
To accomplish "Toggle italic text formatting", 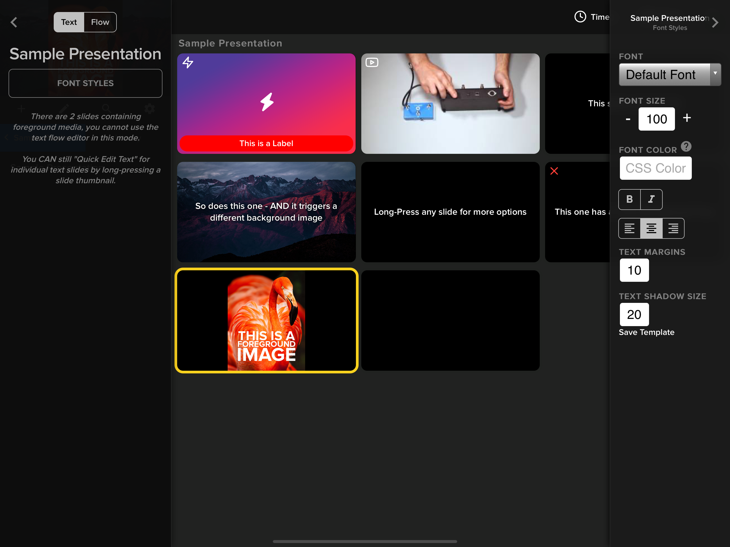I will [x=651, y=199].
